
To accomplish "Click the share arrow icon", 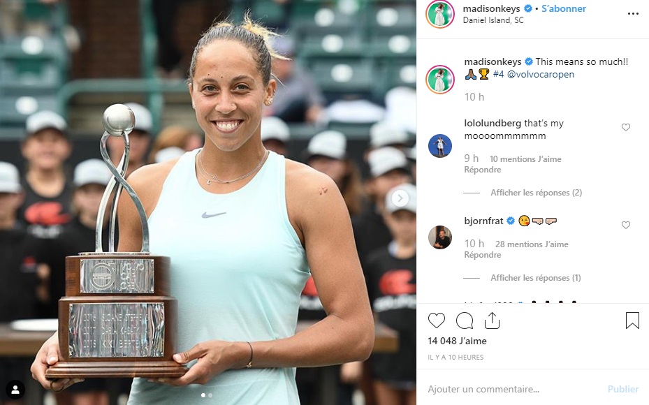I will pos(492,321).
